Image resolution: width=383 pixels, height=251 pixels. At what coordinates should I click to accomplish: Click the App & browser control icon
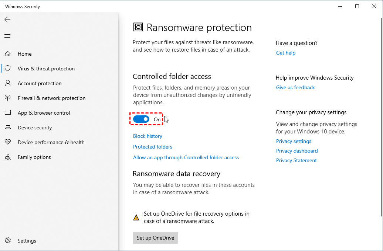click(8, 113)
